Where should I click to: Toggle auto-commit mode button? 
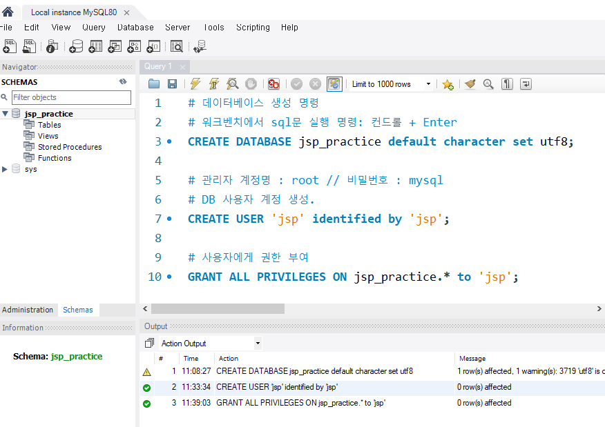coord(334,83)
